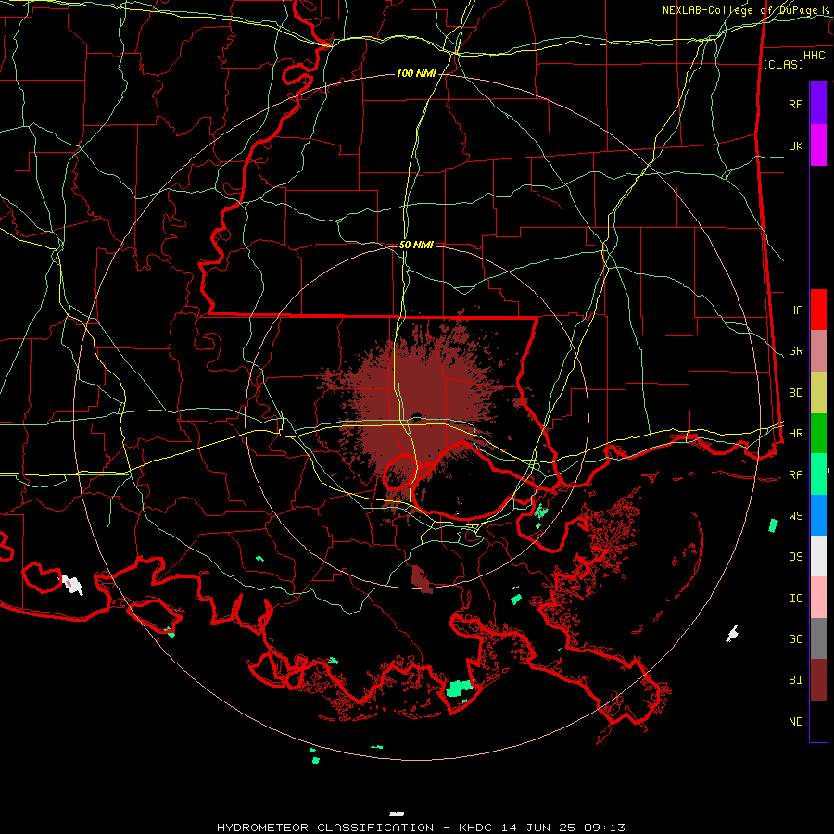Select the pink-tan GR legend swatch
834x834 pixels.
(x=818, y=350)
